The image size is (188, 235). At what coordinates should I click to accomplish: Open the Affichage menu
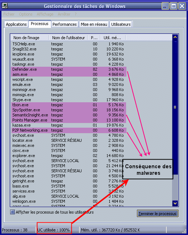point(45,14)
